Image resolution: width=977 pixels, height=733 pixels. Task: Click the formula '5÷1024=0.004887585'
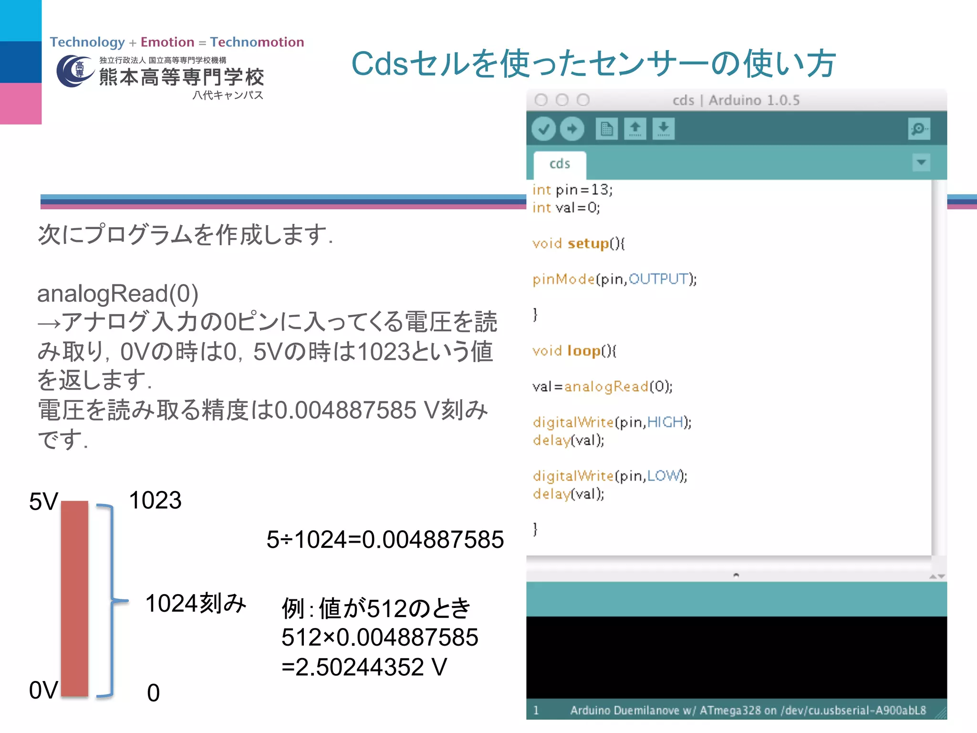tap(385, 540)
